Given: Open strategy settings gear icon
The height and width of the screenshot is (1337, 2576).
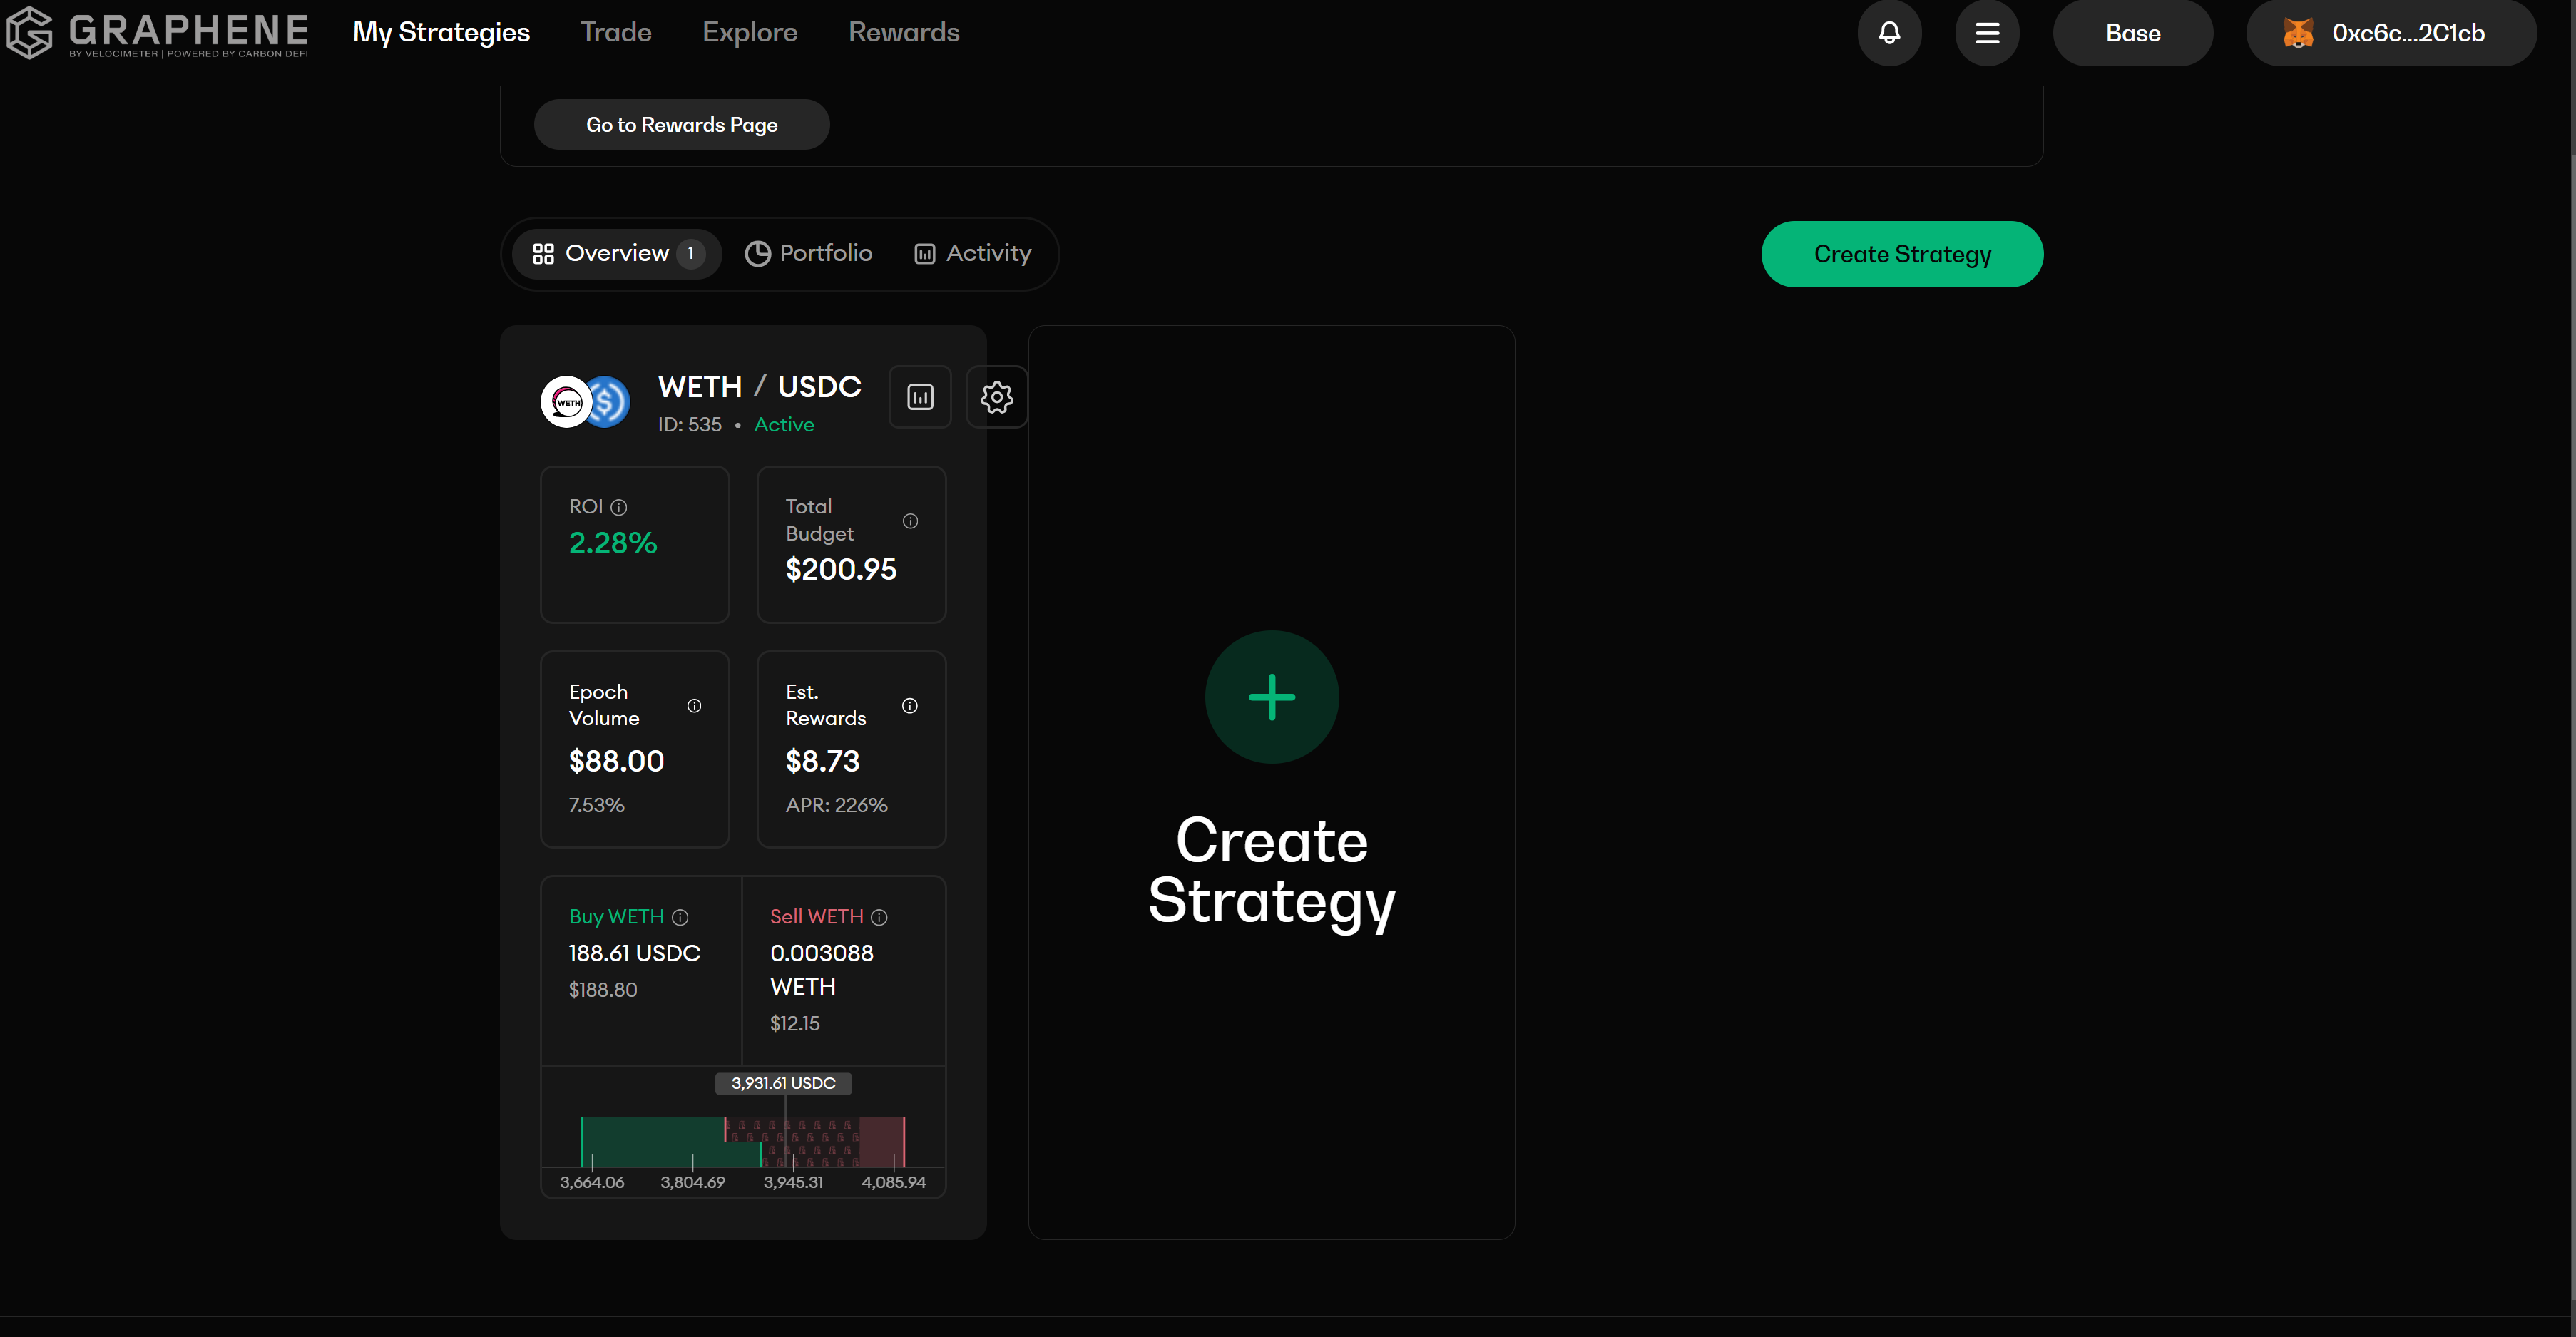Looking at the screenshot, I should (x=996, y=397).
